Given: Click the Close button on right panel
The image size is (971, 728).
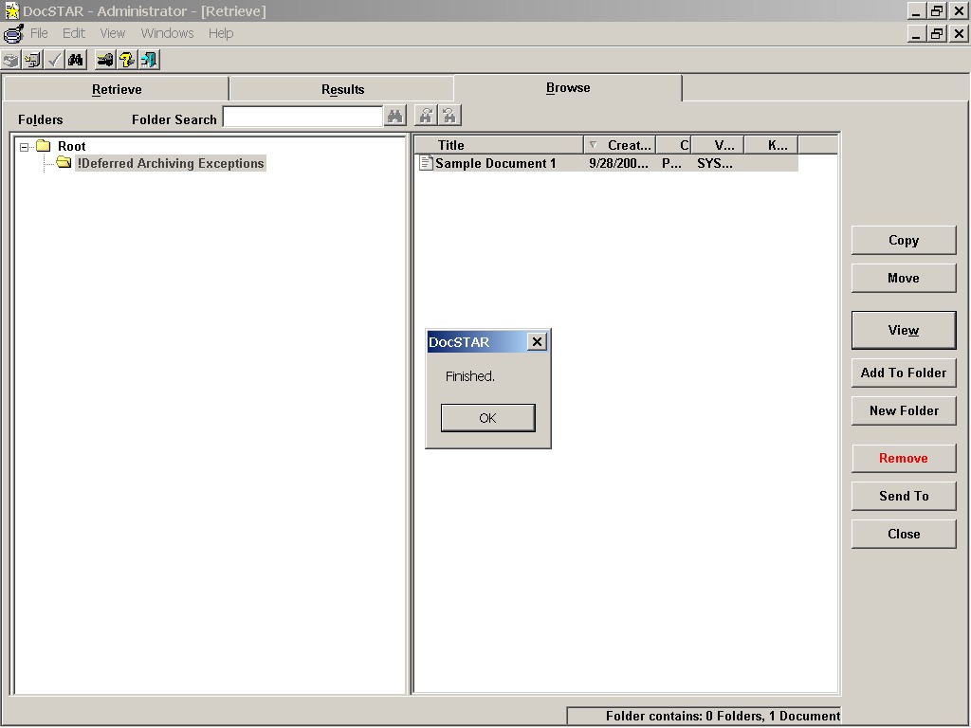Looking at the screenshot, I should click(904, 534).
